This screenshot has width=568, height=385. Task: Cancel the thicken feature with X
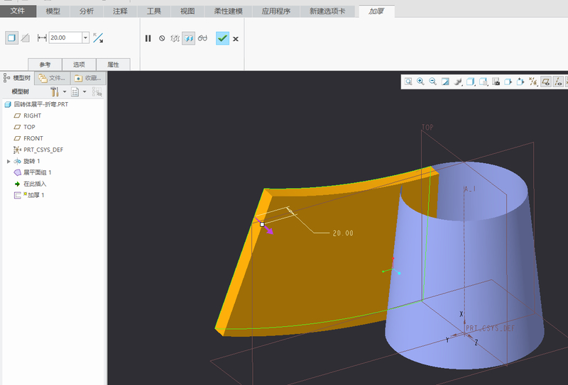[236, 39]
